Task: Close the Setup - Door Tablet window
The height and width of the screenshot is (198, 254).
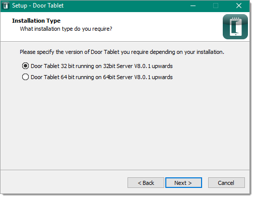Action: click(238, 6)
